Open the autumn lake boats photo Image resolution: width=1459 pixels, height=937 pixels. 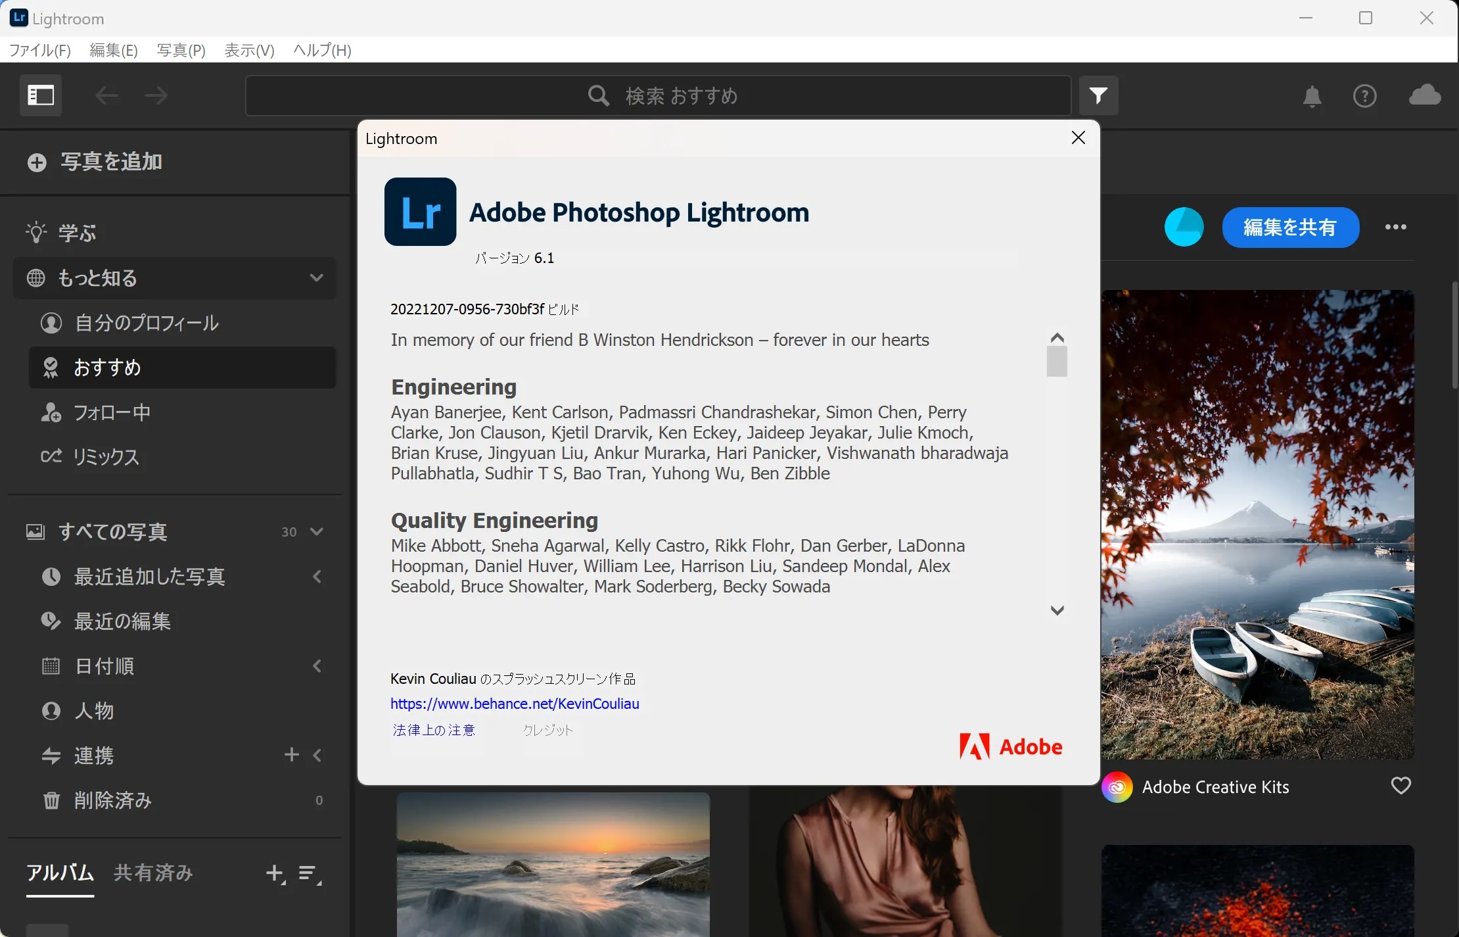coord(1257,525)
